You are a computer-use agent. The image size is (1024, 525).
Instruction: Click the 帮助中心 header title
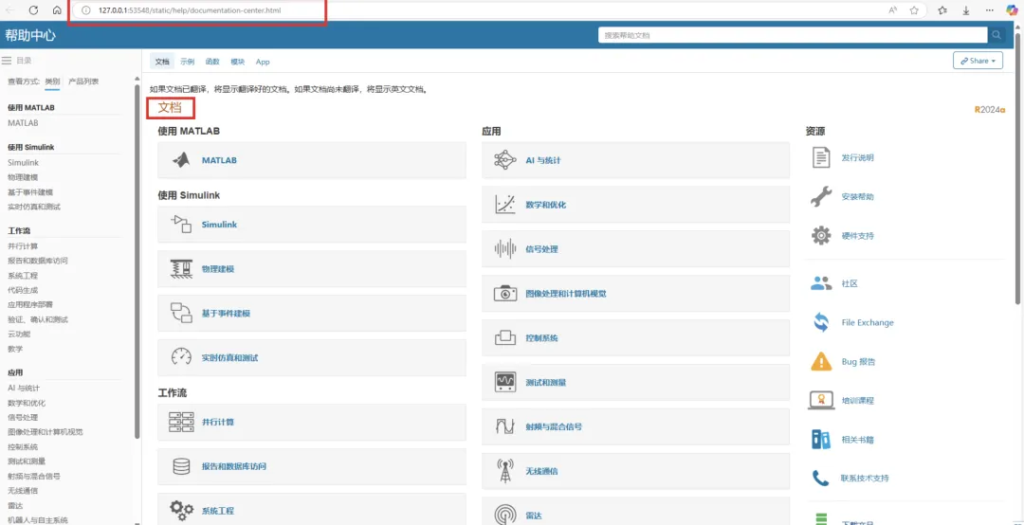click(30, 35)
